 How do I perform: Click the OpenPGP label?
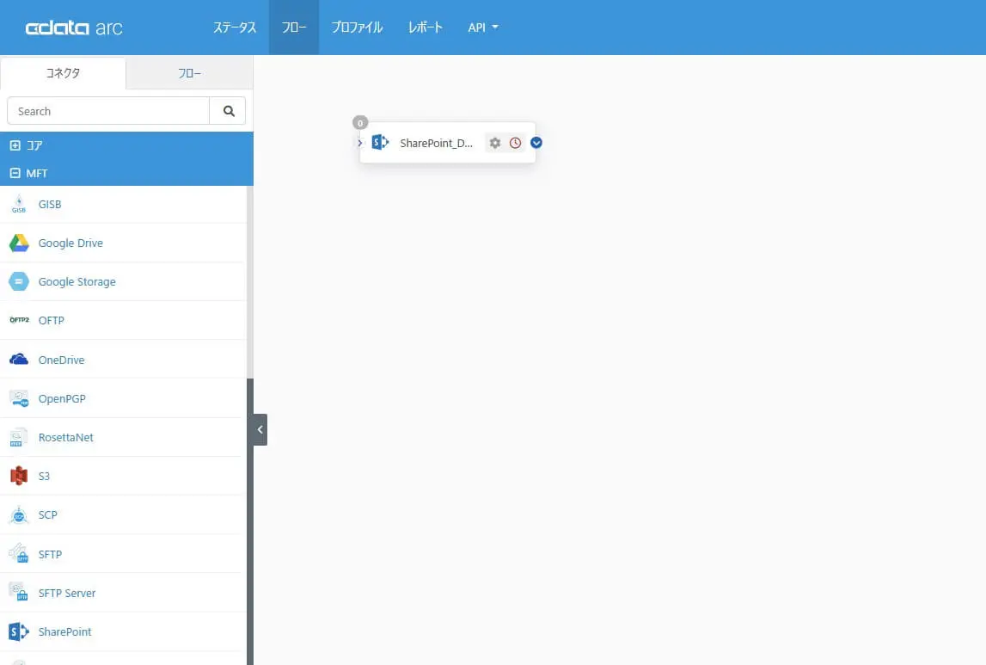[x=62, y=399]
